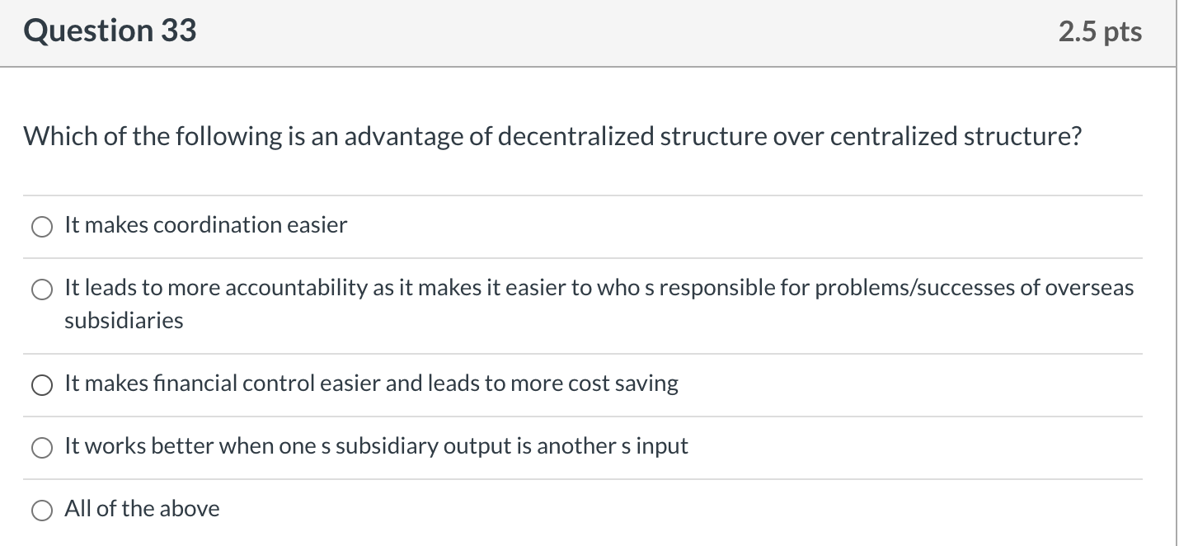Click 'centralized structure?' at the end of the question
This screenshot has height=546, width=1179.
pyautogui.click(x=955, y=136)
